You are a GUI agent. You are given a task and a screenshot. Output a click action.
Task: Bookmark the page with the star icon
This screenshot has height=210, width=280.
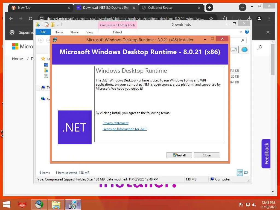pyautogui.click(x=211, y=19)
